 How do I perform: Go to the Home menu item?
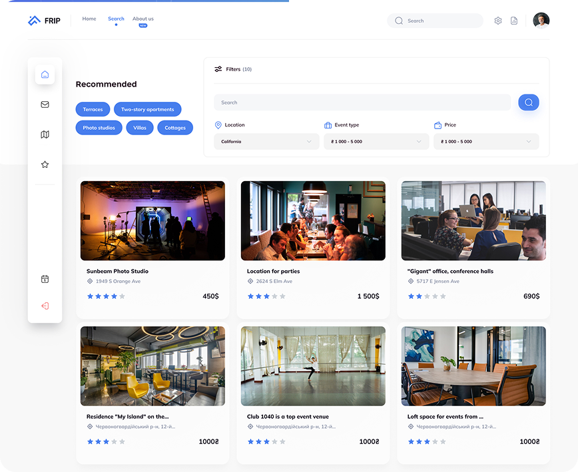pos(89,19)
